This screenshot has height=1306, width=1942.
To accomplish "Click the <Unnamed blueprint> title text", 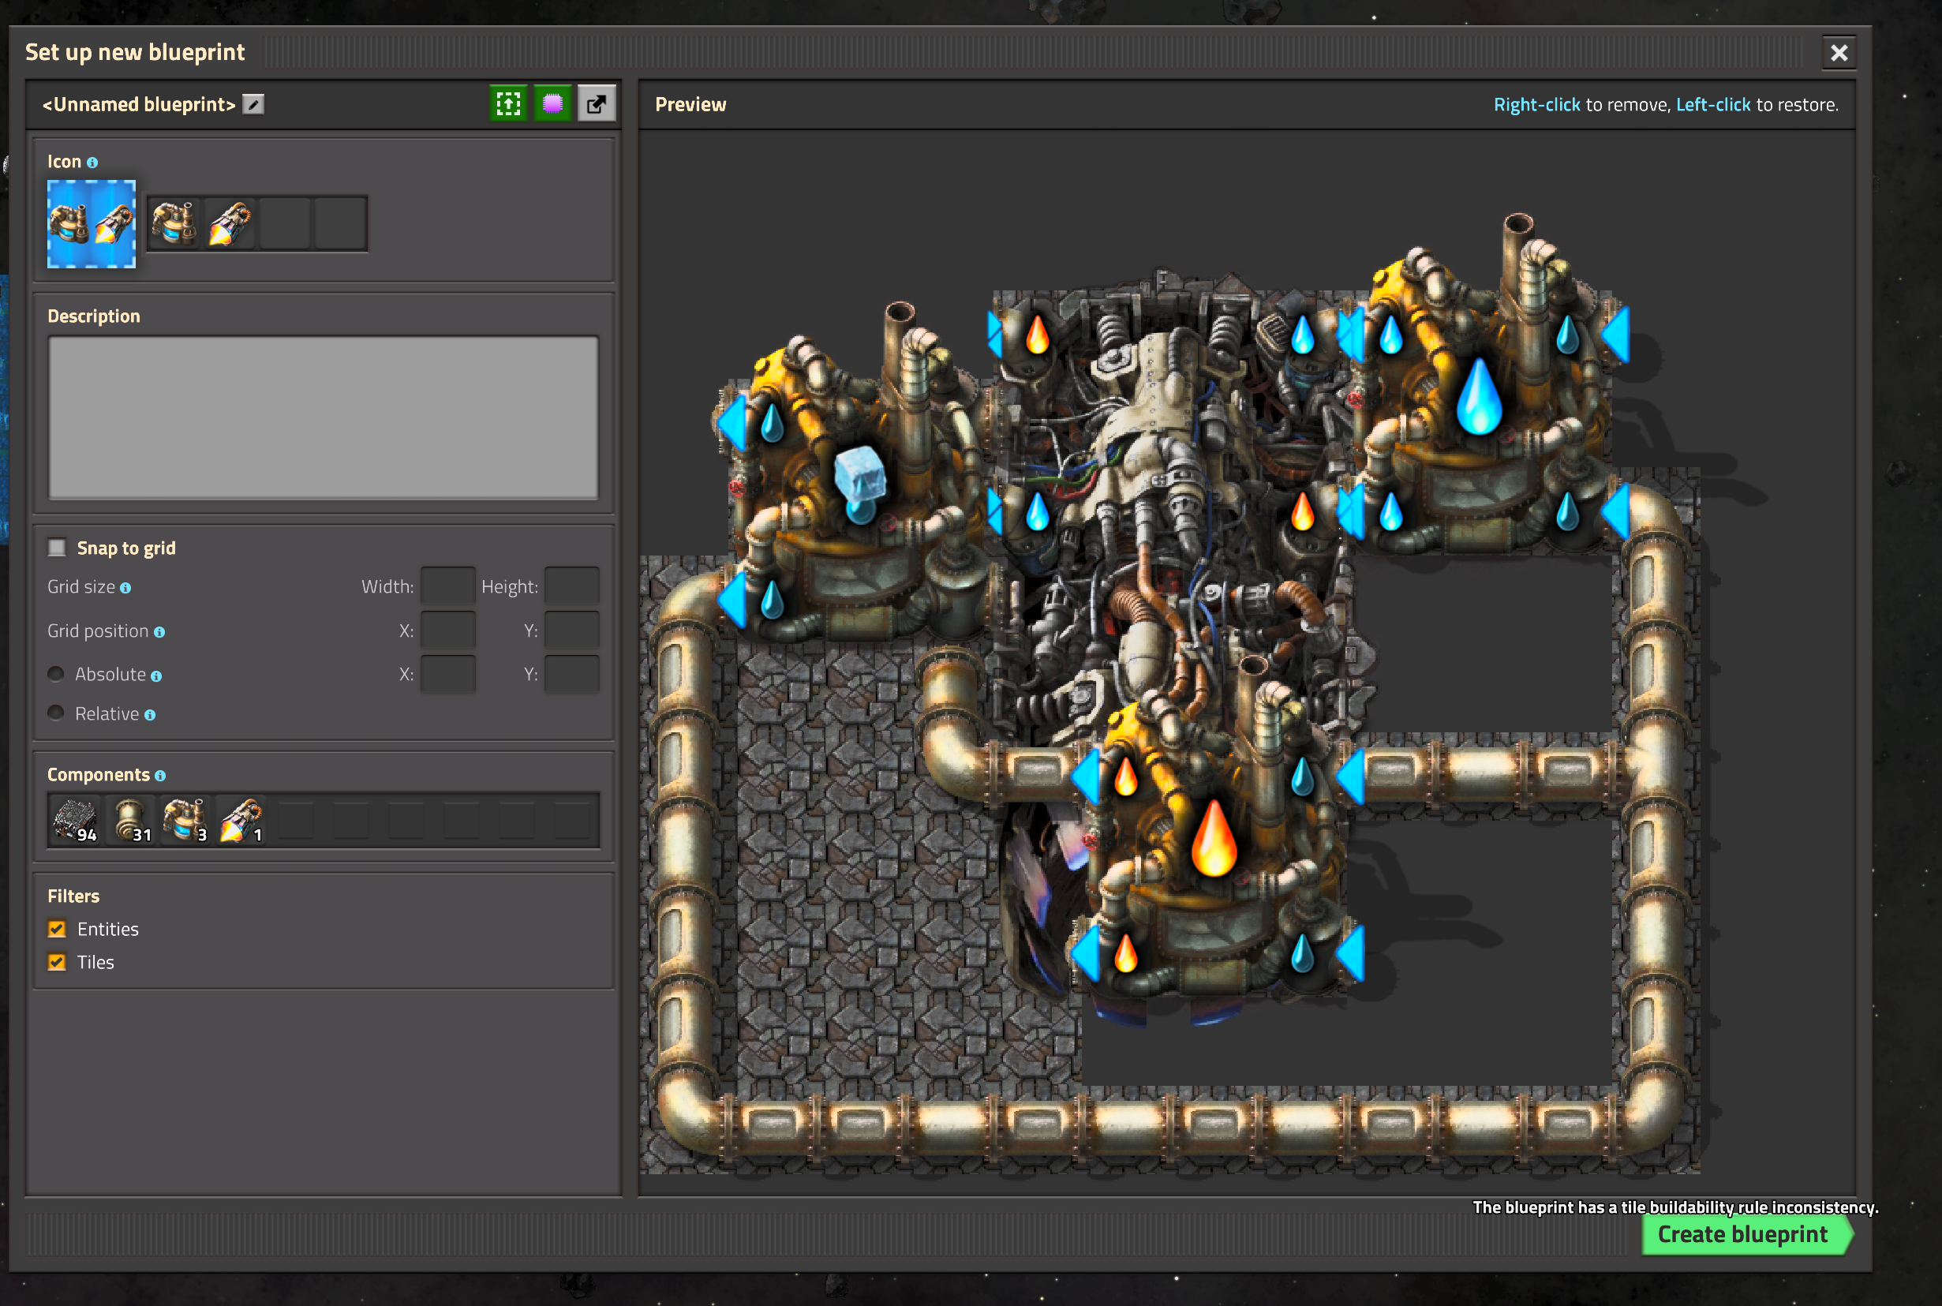I will [x=139, y=104].
